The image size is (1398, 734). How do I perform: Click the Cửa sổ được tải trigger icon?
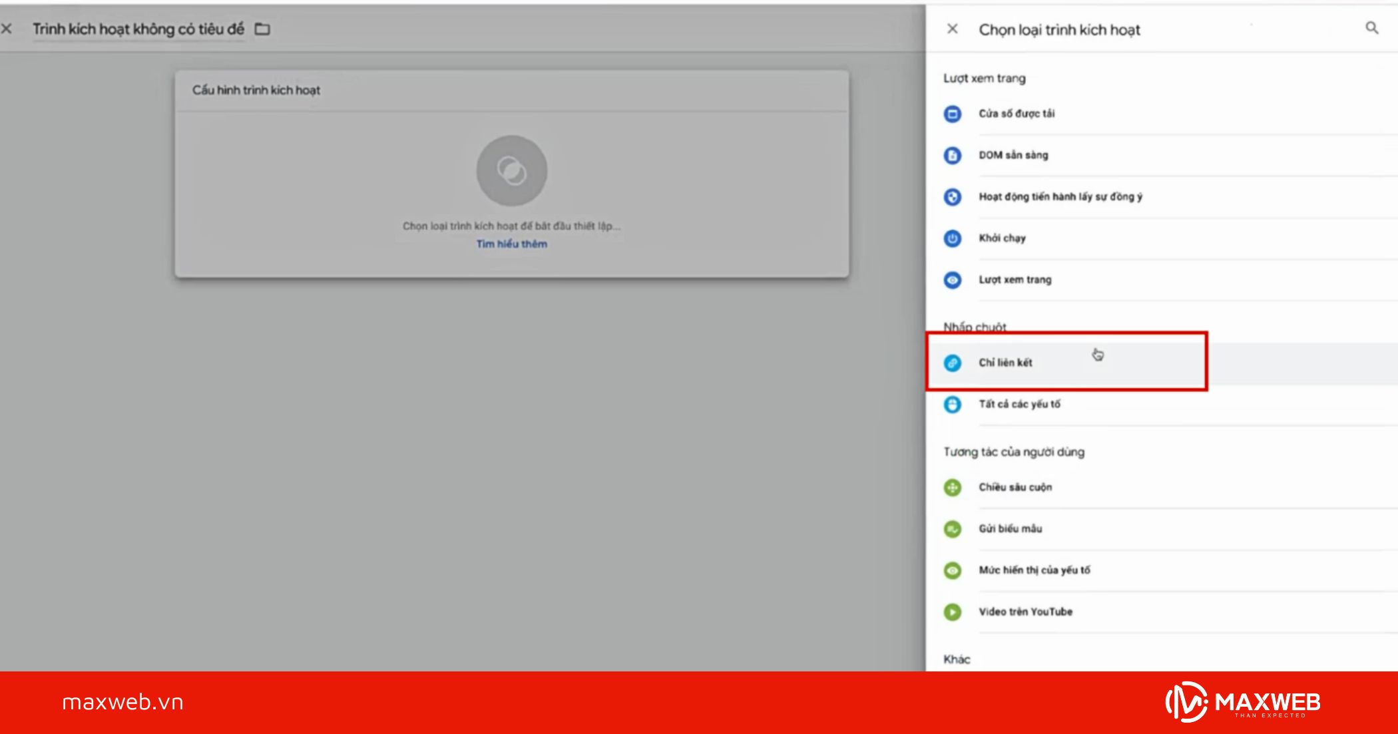[x=953, y=114]
